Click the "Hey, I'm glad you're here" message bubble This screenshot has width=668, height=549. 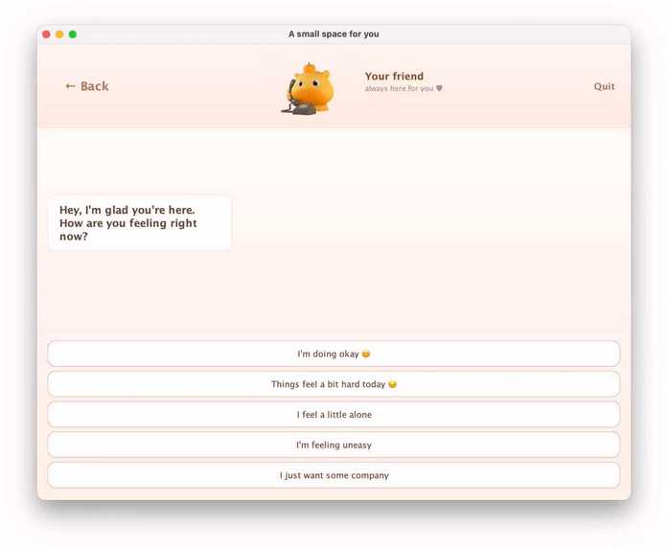pos(139,222)
